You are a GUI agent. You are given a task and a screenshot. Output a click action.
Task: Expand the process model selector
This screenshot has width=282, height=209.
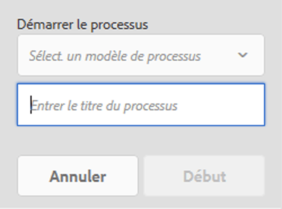point(141,55)
